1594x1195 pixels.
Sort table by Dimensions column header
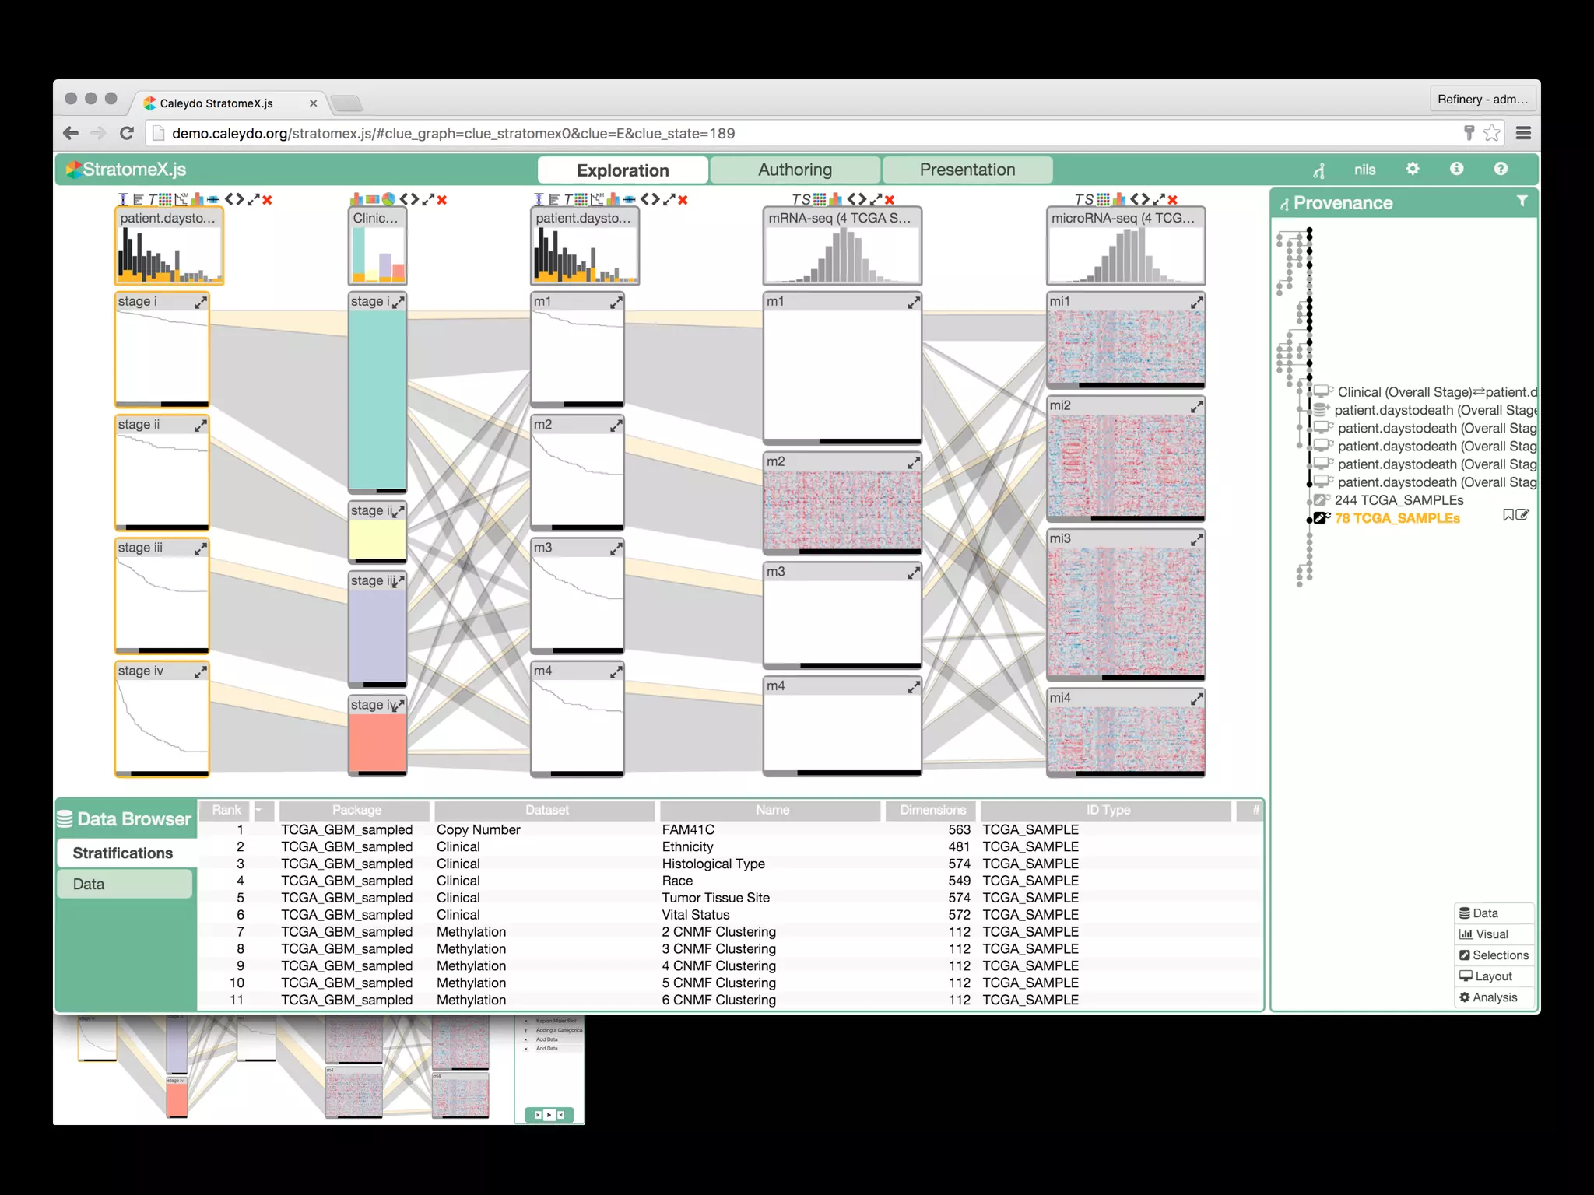pyautogui.click(x=932, y=811)
